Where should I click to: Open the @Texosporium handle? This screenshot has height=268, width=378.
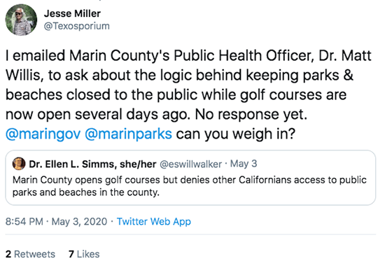tap(77, 26)
